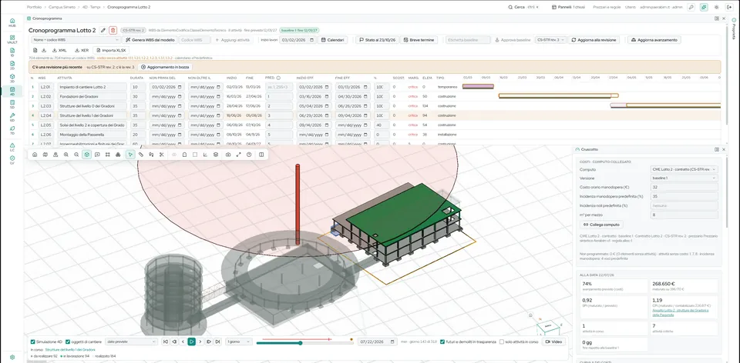
Task: Click the Aggiornamento in bozza button
Action: coord(165,68)
